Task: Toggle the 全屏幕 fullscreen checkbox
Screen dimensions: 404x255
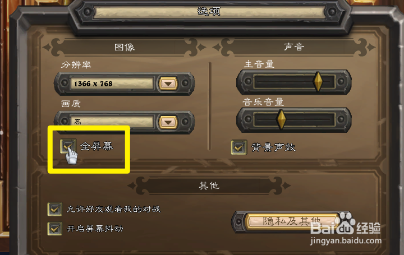Action: [68, 146]
